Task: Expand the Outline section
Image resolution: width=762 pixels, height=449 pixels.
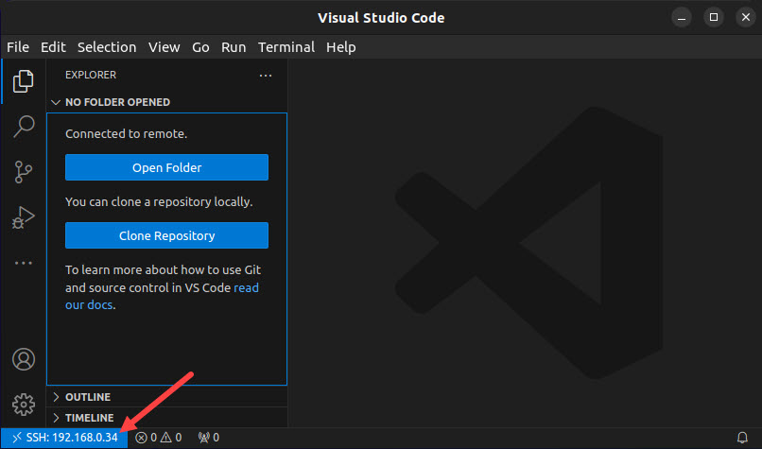Action: [87, 397]
